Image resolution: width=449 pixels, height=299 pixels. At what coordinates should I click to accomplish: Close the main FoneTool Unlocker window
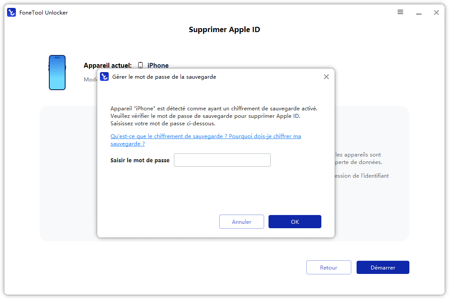click(436, 12)
